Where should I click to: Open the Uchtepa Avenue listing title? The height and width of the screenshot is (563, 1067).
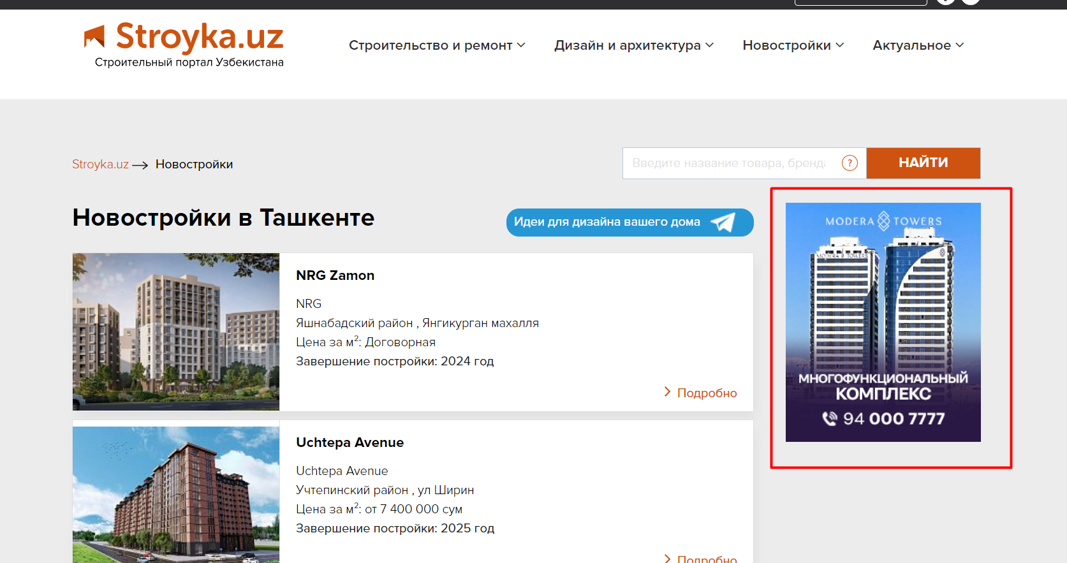point(350,442)
